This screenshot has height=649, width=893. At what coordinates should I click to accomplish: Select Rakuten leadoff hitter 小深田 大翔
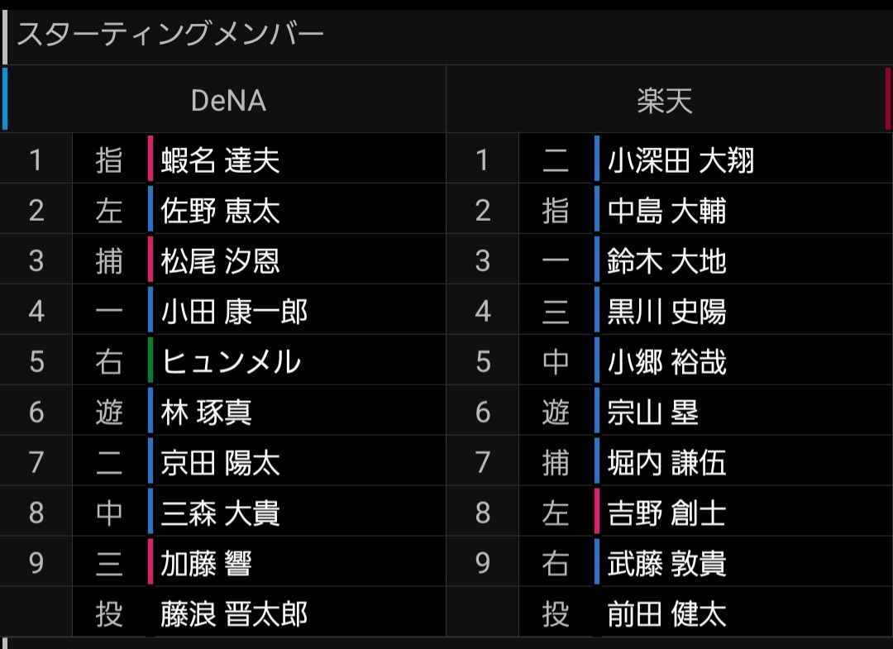point(680,160)
